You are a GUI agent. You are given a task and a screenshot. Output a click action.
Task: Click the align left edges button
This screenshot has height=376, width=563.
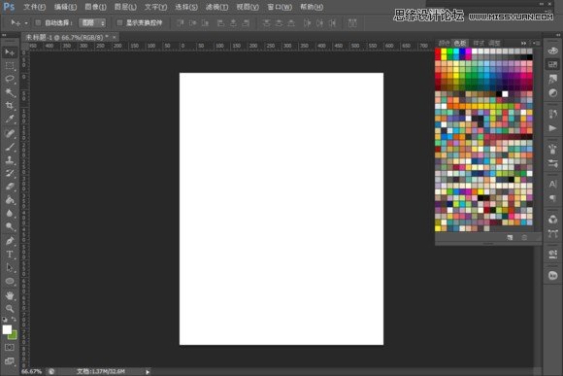221,23
